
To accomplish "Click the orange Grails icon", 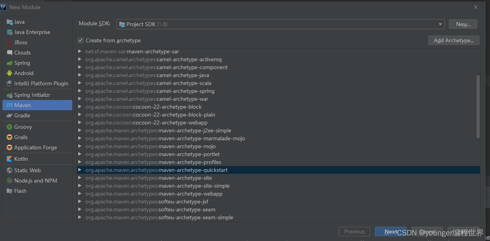I will coord(10,137).
